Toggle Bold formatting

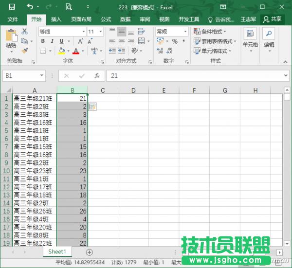(43, 41)
